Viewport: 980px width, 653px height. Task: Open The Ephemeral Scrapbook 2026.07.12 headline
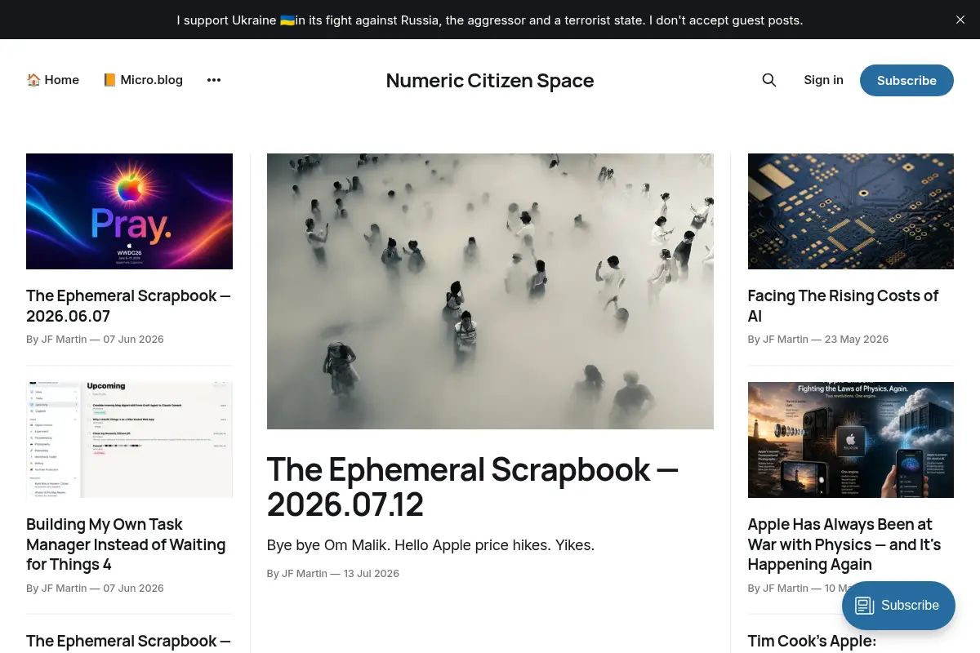pos(473,486)
